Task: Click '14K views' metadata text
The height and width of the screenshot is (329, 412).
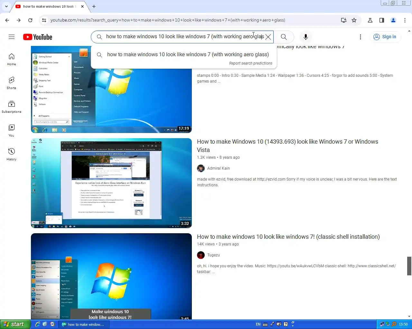Action: click(x=206, y=244)
